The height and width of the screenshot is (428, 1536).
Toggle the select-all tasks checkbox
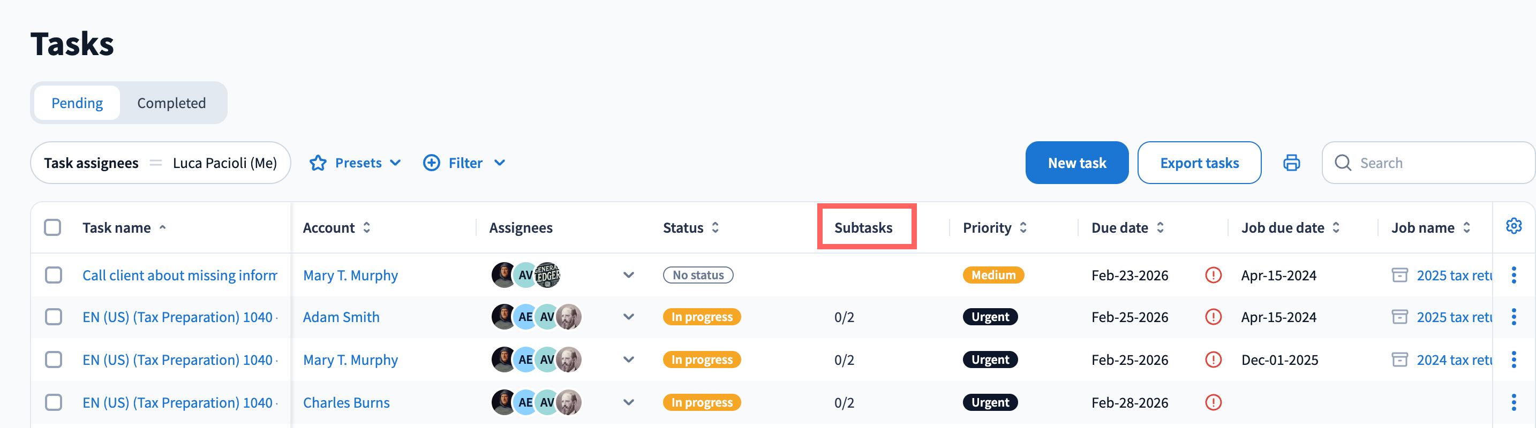pos(52,227)
